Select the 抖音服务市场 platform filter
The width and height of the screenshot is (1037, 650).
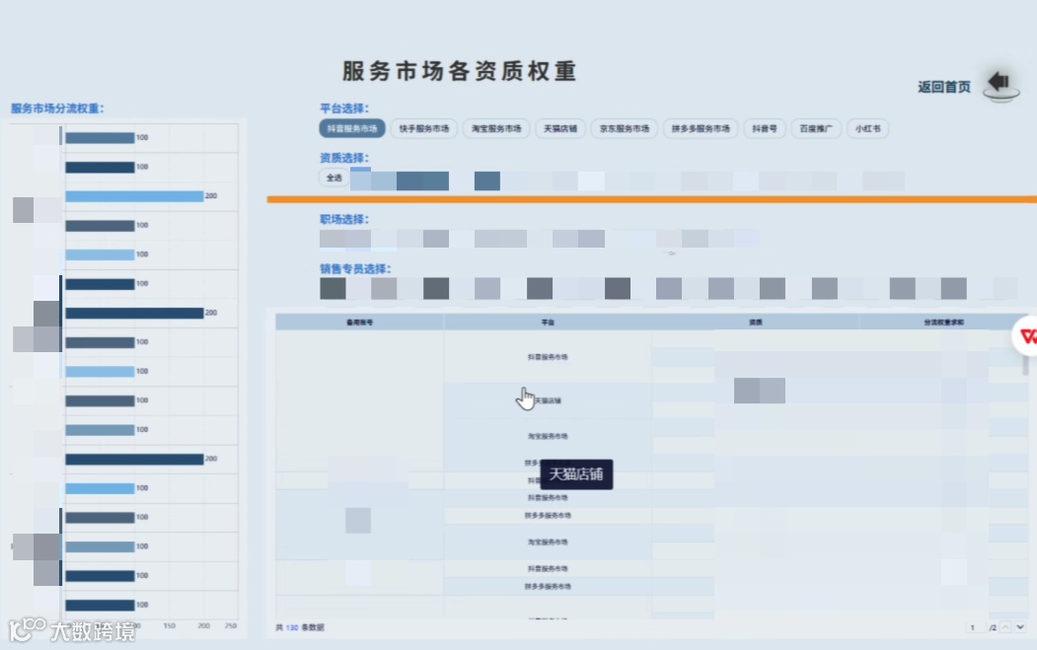coord(352,128)
